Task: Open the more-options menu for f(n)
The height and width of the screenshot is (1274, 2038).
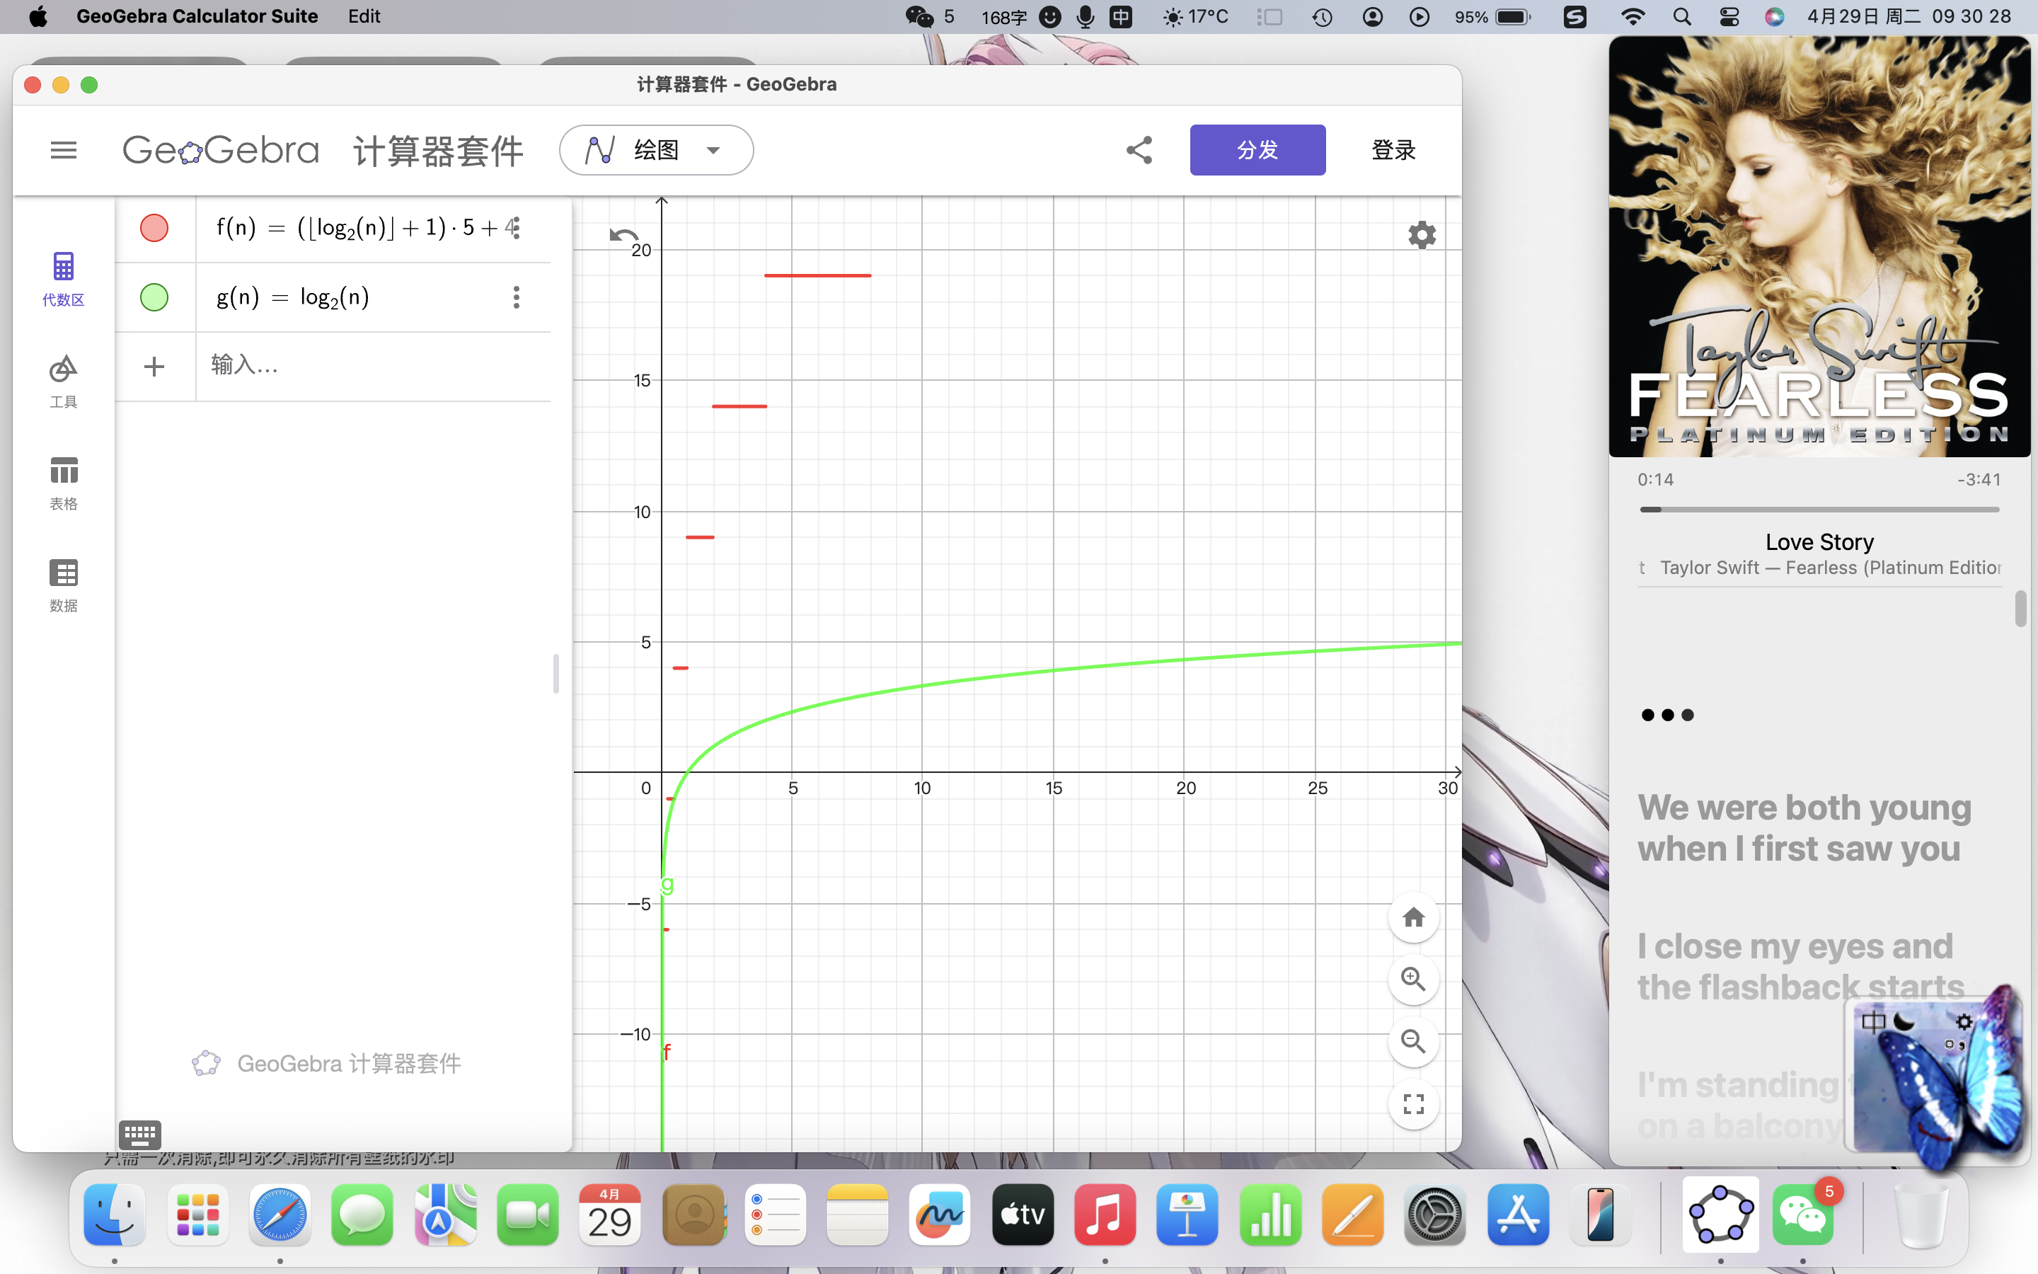Action: pyautogui.click(x=517, y=227)
